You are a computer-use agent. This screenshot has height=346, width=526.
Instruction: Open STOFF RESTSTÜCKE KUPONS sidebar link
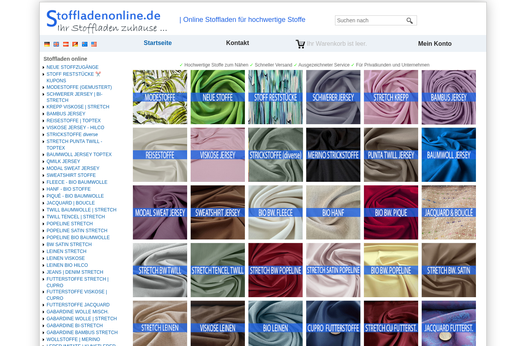click(74, 77)
